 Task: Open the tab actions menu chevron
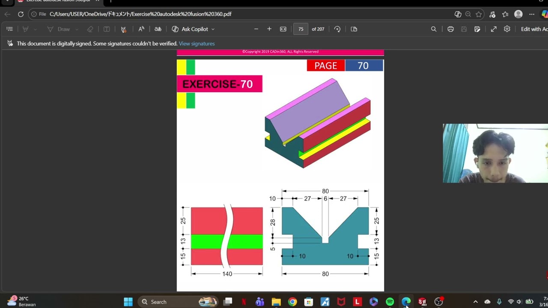(7, 1)
